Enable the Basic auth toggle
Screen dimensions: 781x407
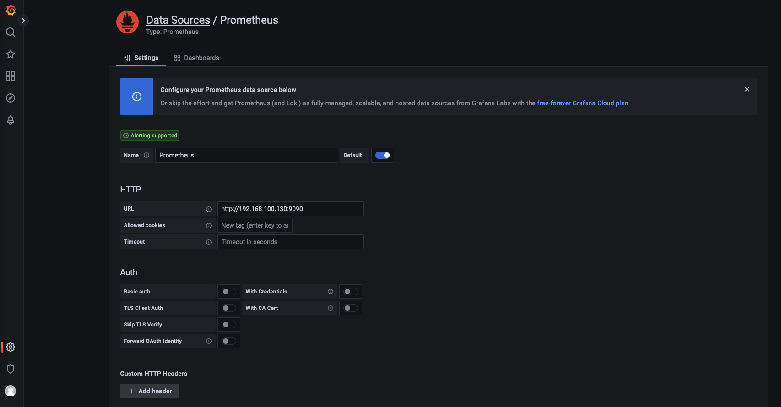229,292
